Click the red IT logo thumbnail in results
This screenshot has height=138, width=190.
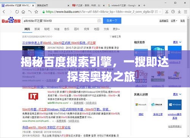[33, 96]
